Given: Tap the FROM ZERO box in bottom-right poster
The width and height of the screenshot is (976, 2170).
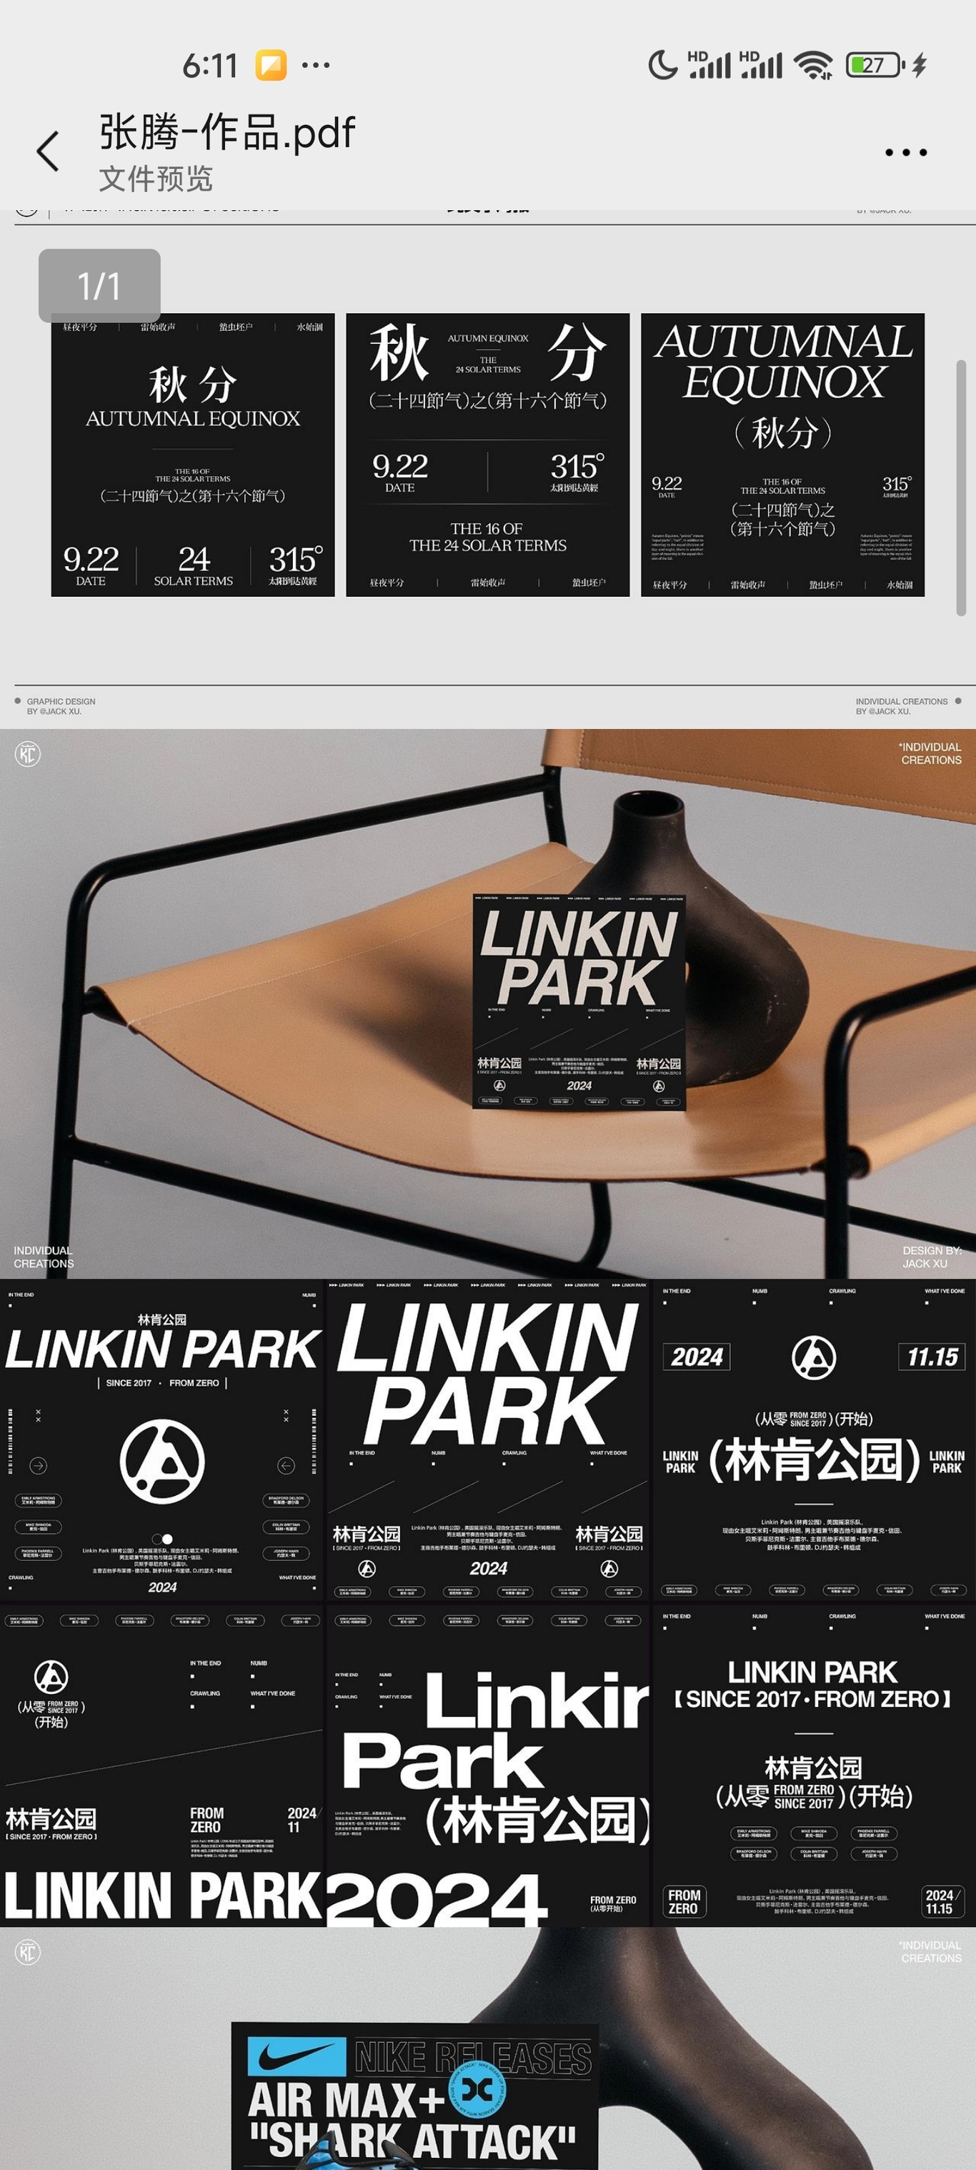Looking at the screenshot, I should pyautogui.click(x=684, y=1901).
